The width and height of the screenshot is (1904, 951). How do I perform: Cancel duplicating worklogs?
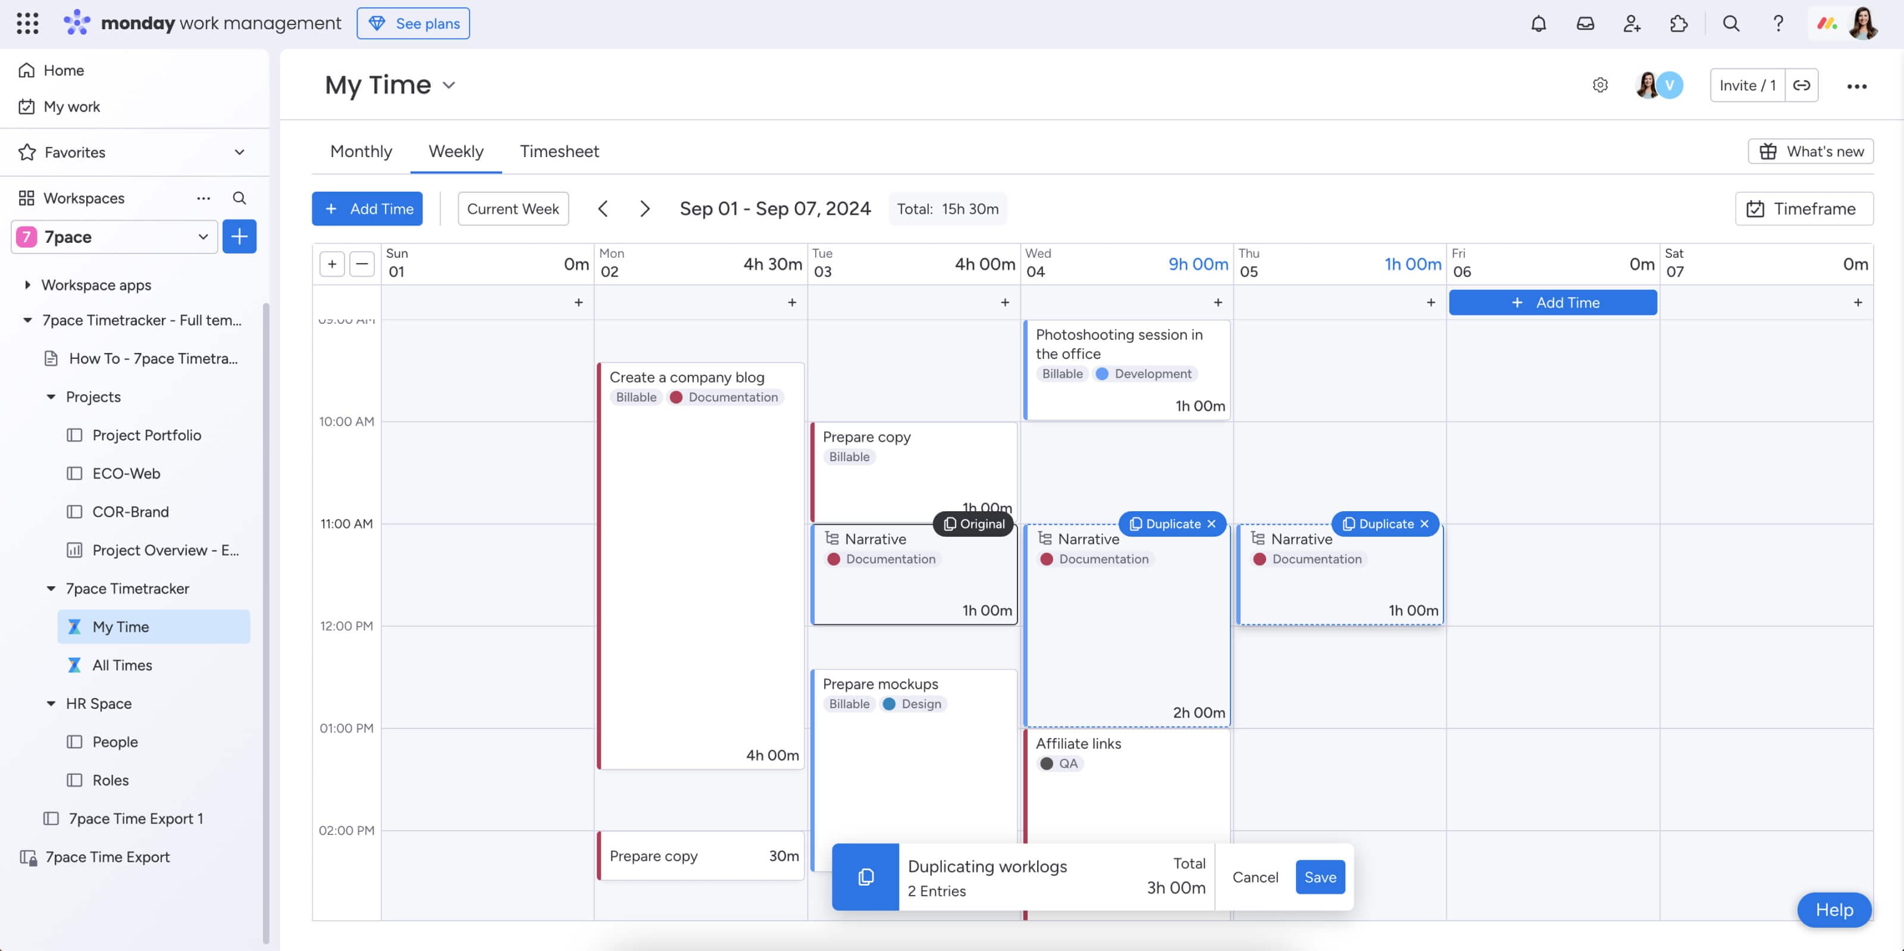pyautogui.click(x=1255, y=877)
